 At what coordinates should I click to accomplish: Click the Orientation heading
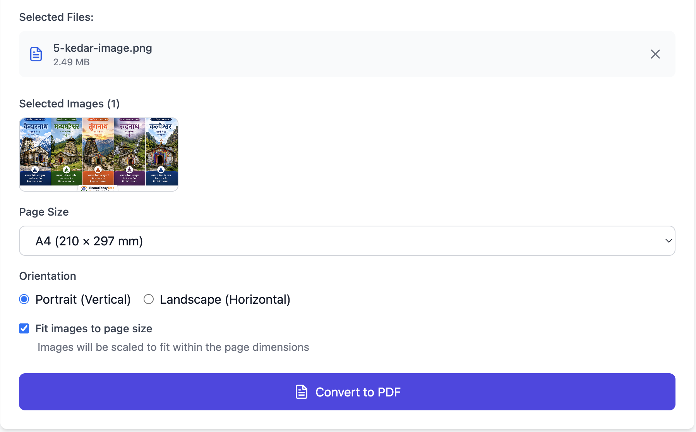click(x=48, y=276)
